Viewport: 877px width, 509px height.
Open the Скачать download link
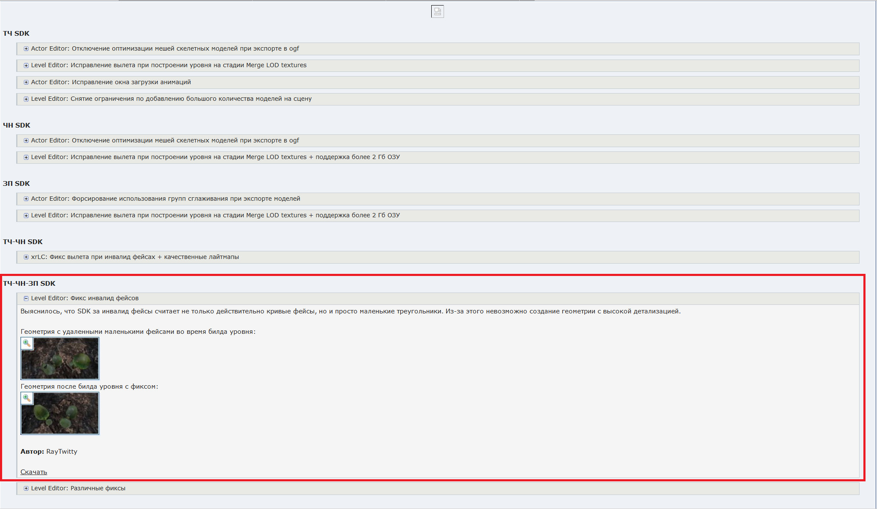tap(34, 472)
